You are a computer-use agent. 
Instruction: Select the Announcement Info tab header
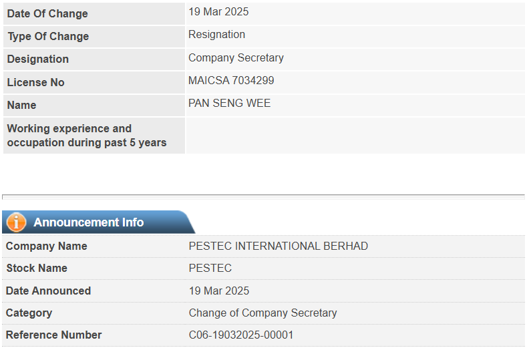click(x=98, y=222)
